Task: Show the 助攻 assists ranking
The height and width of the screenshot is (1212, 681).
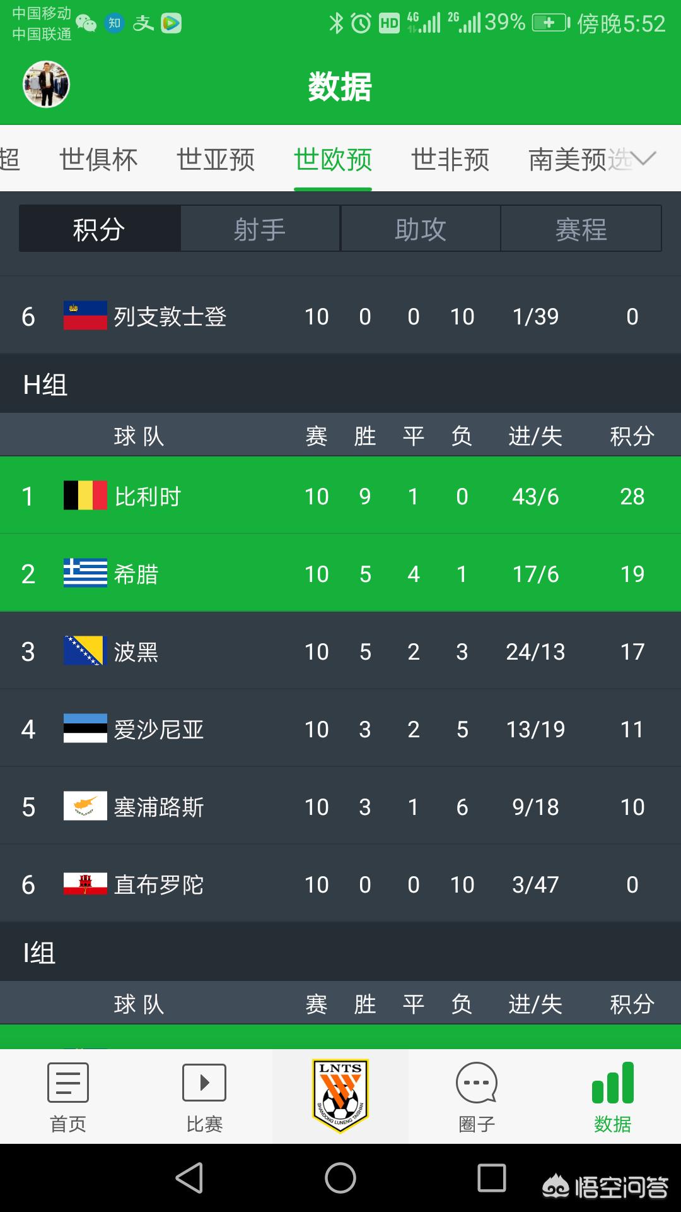Action: pyautogui.click(x=421, y=229)
